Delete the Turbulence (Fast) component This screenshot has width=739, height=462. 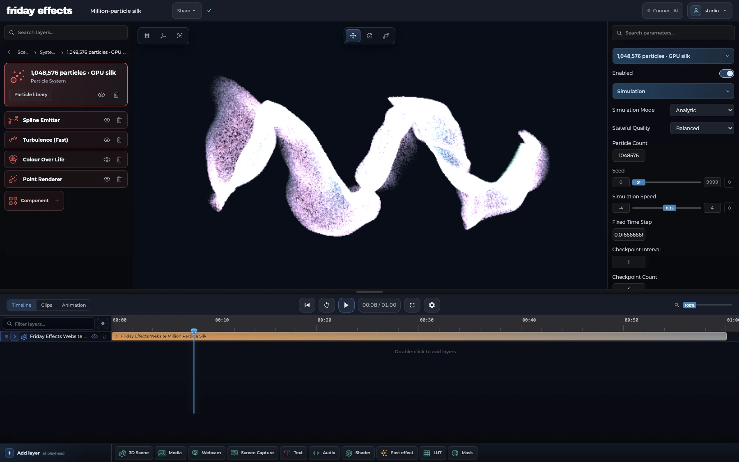(119, 140)
